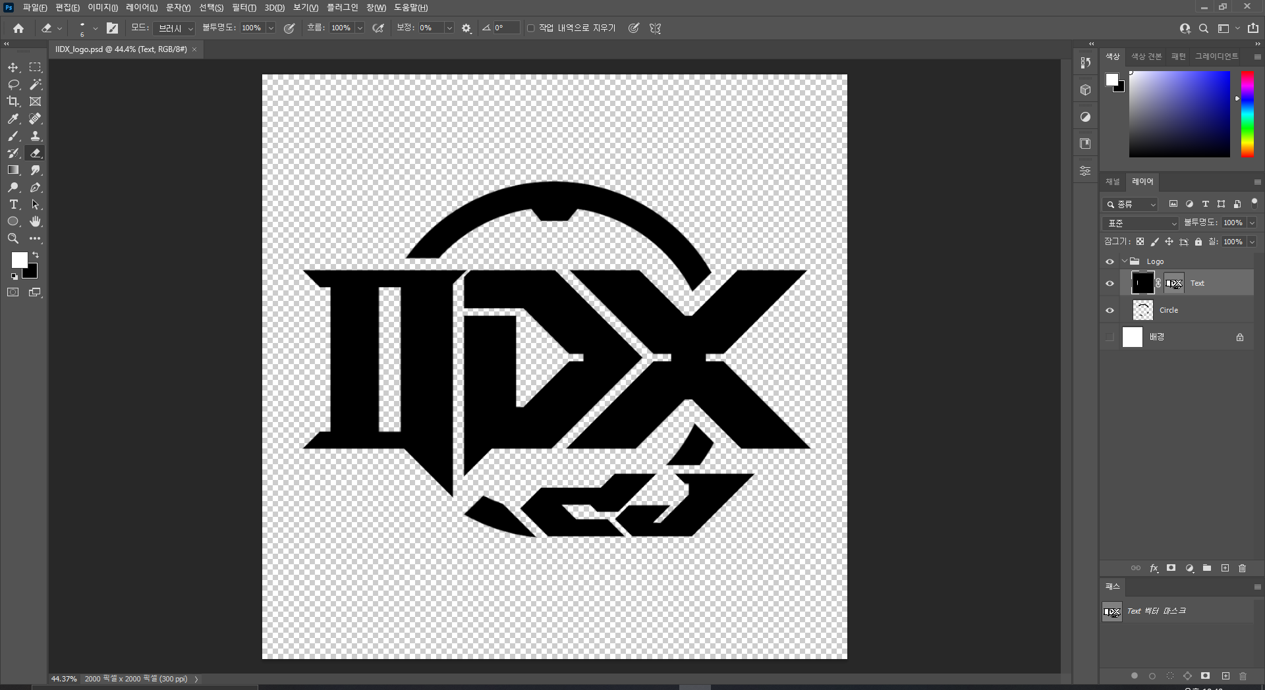The height and width of the screenshot is (690, 1265).
Task: Reset default foreground and background colors
Action: 14,277
